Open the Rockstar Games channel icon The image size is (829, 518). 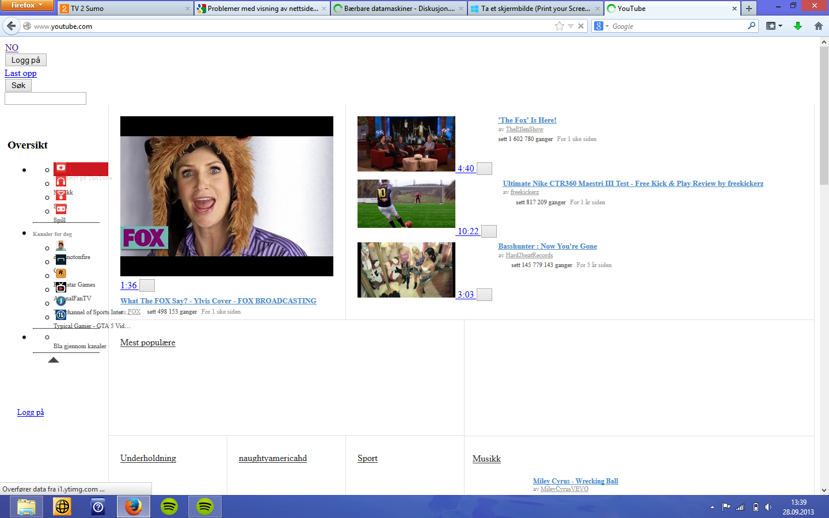(61, 273)
